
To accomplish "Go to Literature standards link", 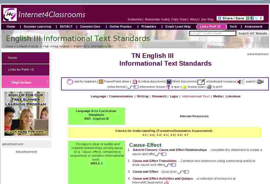I will [x=233, y=96].
